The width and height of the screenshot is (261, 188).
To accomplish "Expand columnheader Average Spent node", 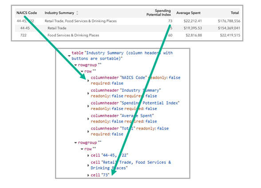I will pyautogui.click(x=88, y=119).
